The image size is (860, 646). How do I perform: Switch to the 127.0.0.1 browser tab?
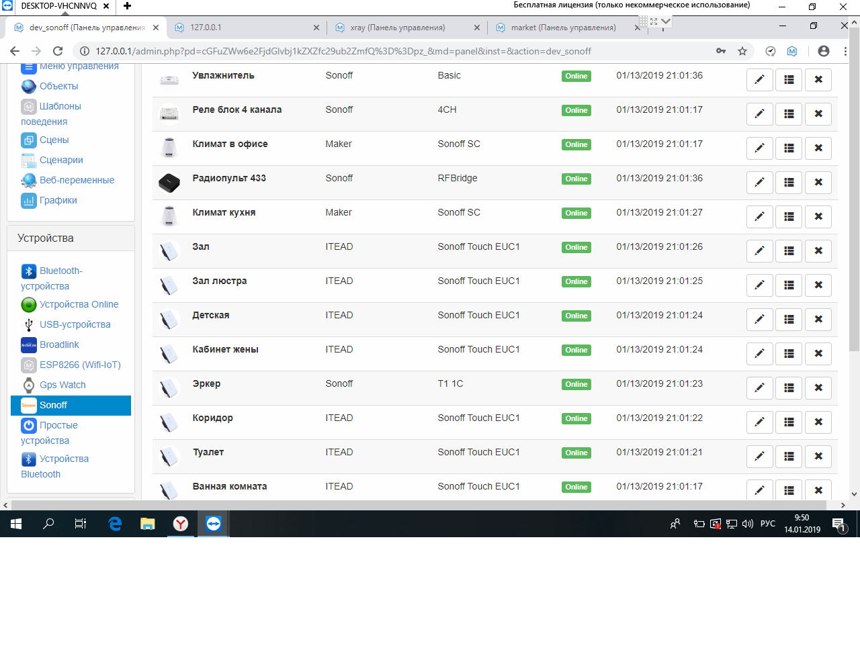[x=247, y=28]
